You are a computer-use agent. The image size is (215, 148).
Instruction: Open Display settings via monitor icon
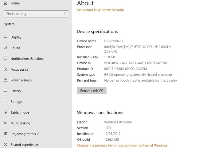6,37
